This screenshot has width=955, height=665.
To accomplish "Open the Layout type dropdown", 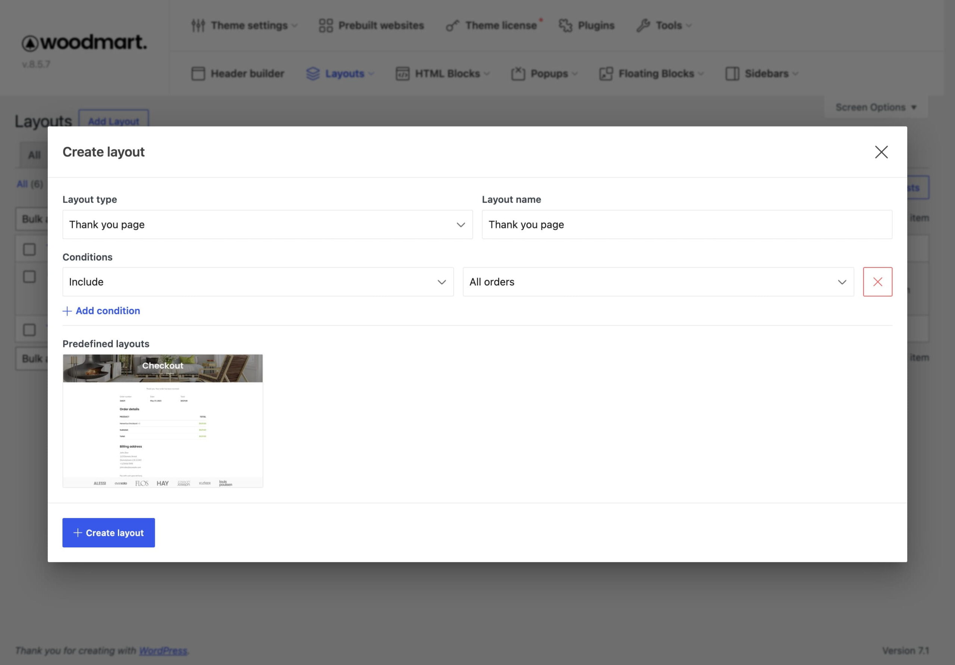I will (x=267, y=224).
